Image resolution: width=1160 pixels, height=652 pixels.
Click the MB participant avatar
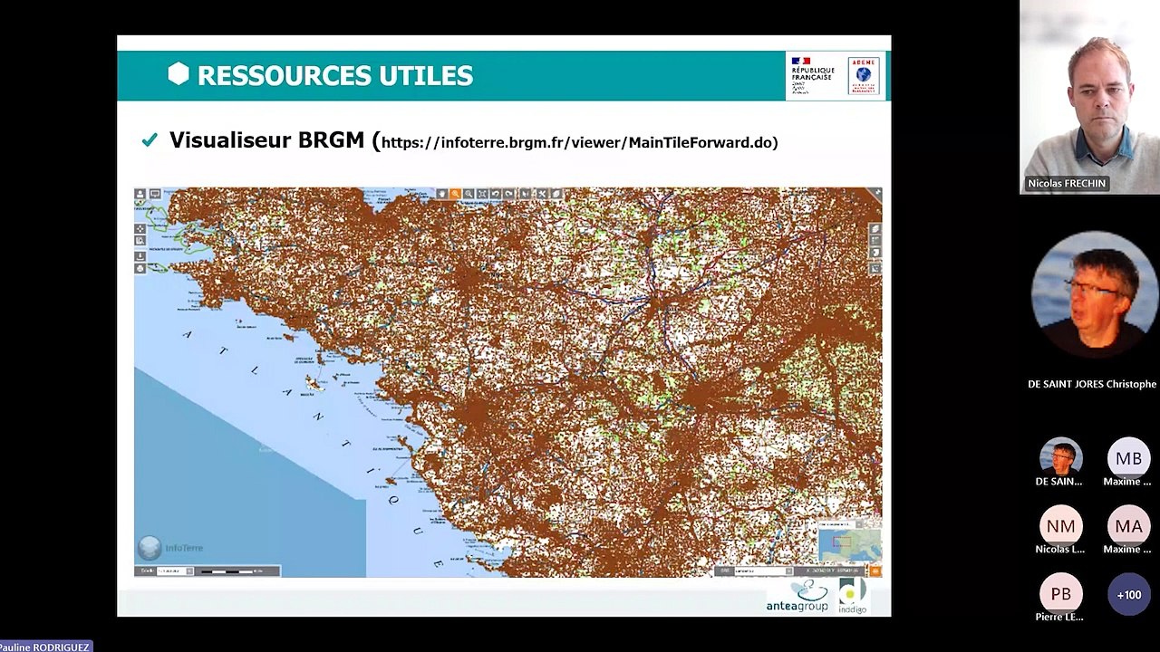pyautogui.click(x=1128, y=458)
